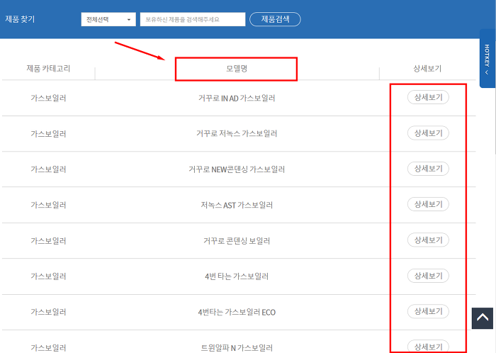Open 상세보기 for 거꾸로 IN AD 가스보일러
Viewport: 496px width, 353px height.
(428, 97)
